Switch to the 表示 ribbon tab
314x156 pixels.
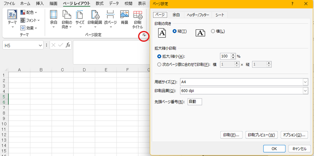coord(142,3)
